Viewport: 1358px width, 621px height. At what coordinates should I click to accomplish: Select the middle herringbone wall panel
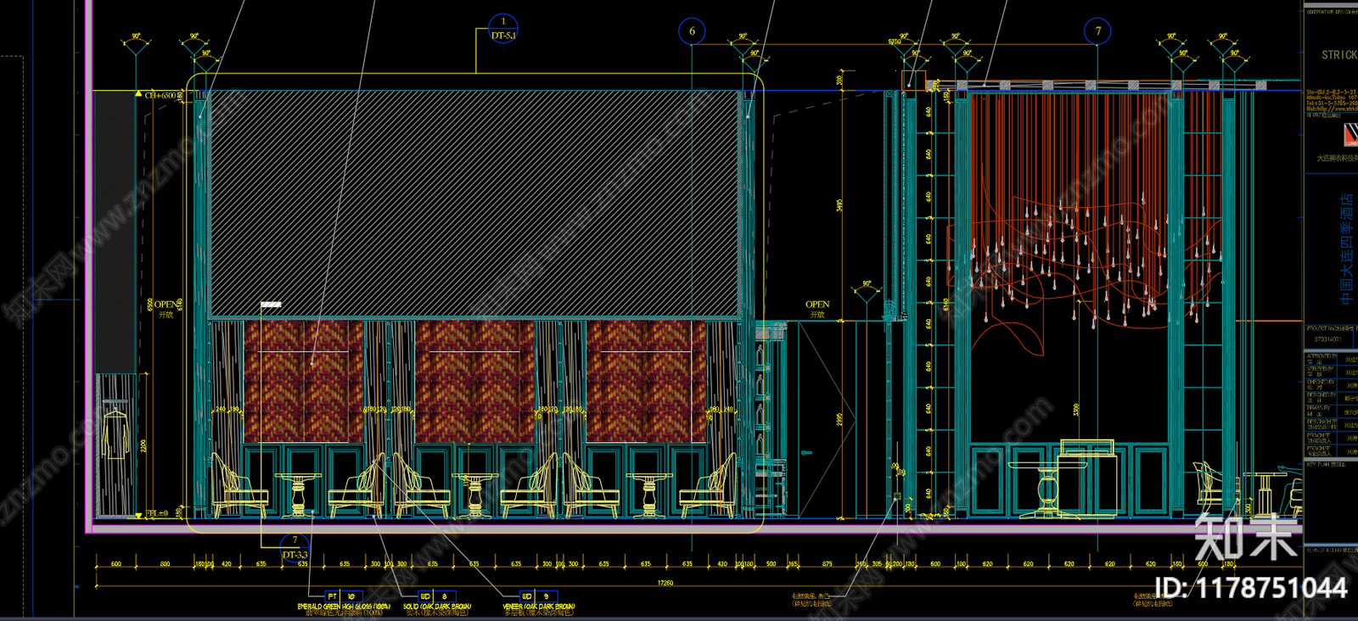point(475,381)
